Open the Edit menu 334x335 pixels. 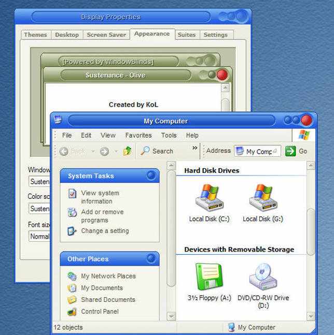86,135
